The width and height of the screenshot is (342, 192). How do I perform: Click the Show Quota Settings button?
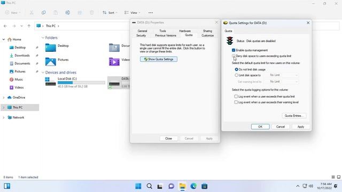click(x=159, y=59)
